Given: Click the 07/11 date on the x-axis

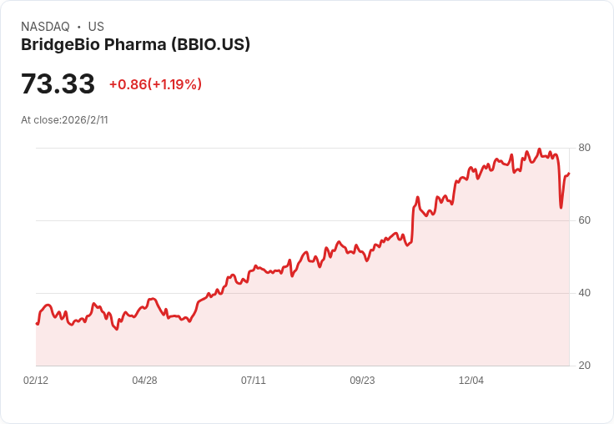Looking at the screenshot, I should click(x=254, y=381).
